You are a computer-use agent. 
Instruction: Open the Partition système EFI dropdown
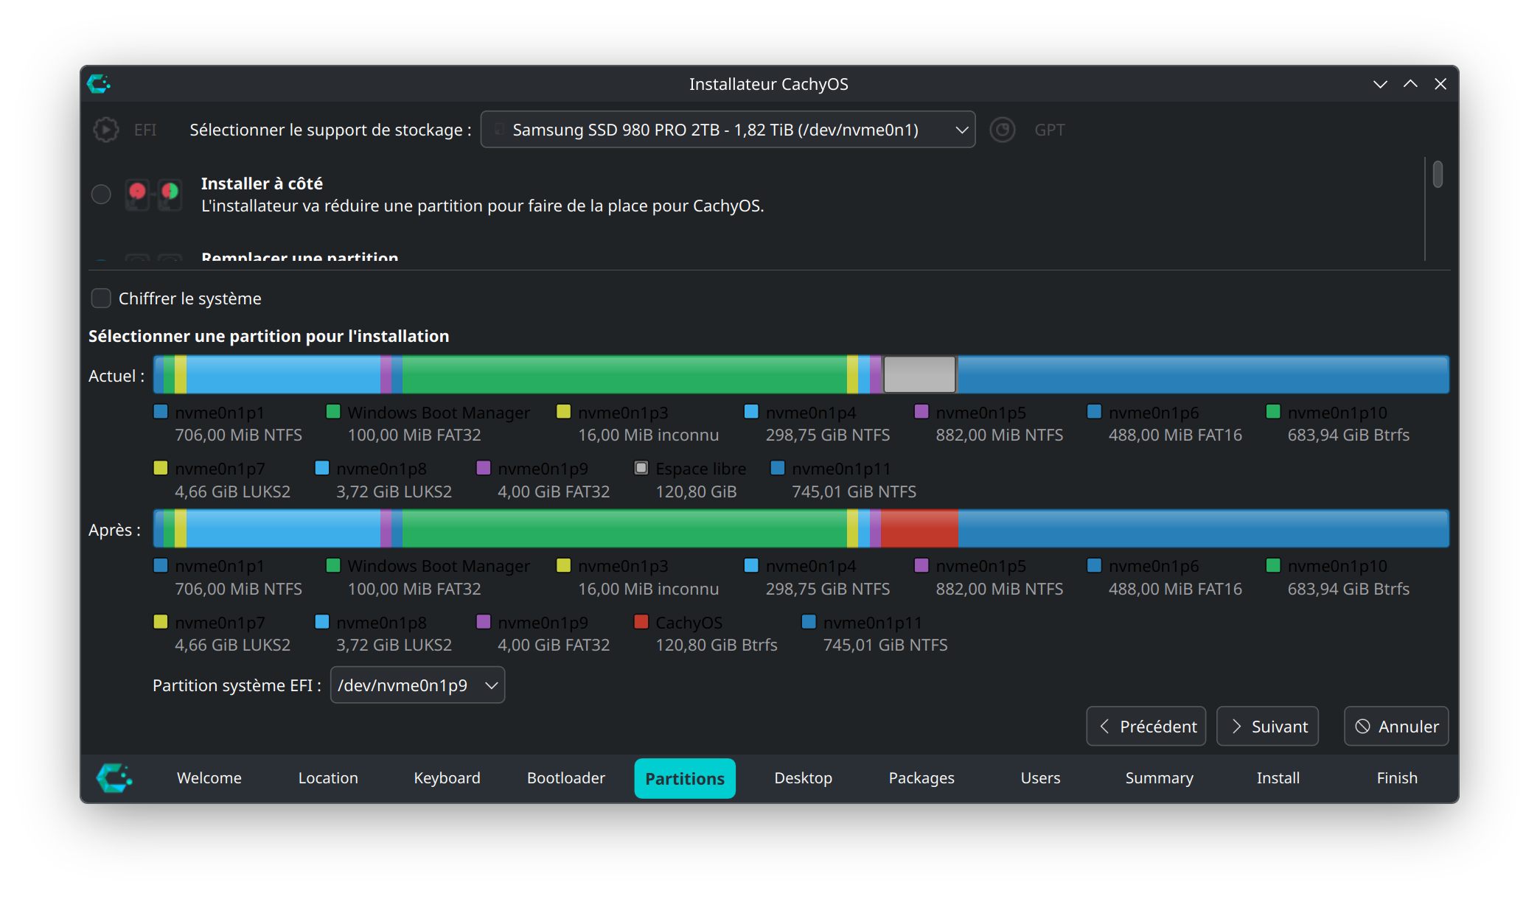[417, 685]
